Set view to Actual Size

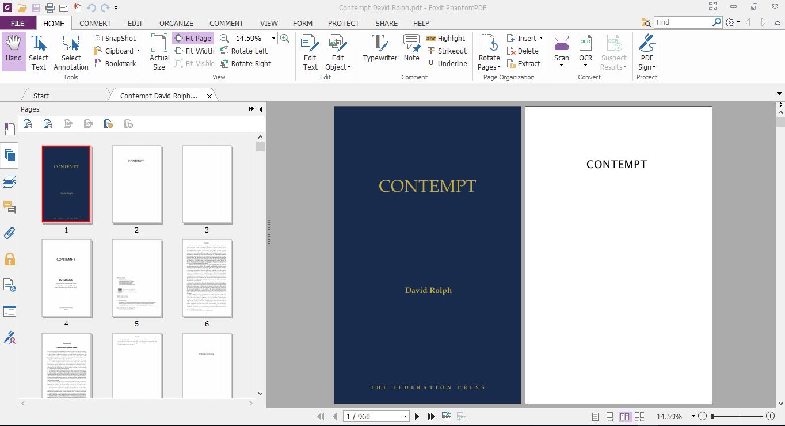click(x=159, y=52)
